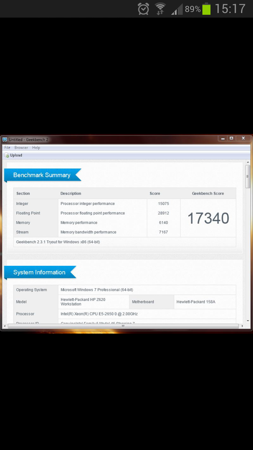Click 'Processor integer performance' description

(x=87, y=204)
